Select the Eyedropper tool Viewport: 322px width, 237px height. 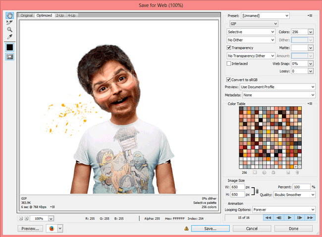tap(9, 37)
